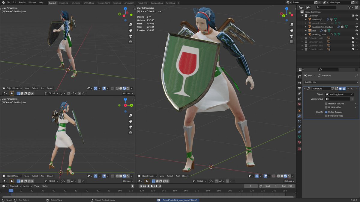Toggle the Armature modifier render display

pos(344,89)
